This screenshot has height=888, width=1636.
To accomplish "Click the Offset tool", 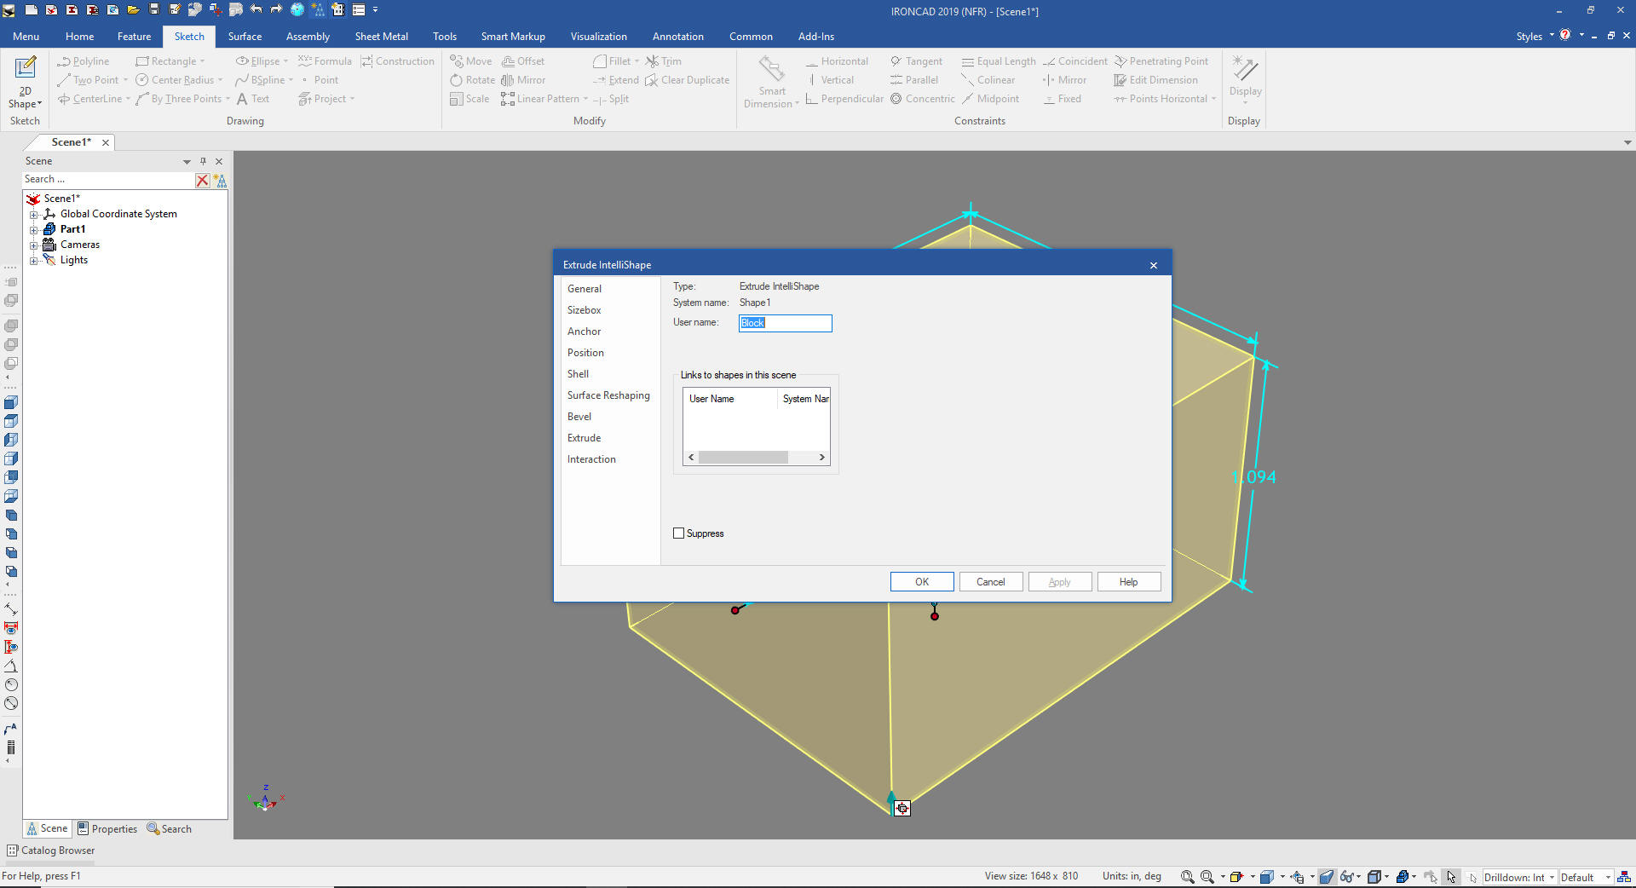I will click(523, 61).
